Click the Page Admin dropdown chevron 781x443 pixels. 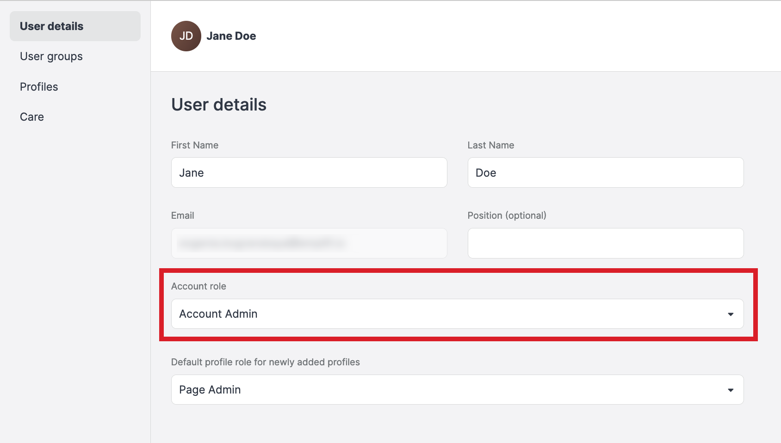(730, 389)
